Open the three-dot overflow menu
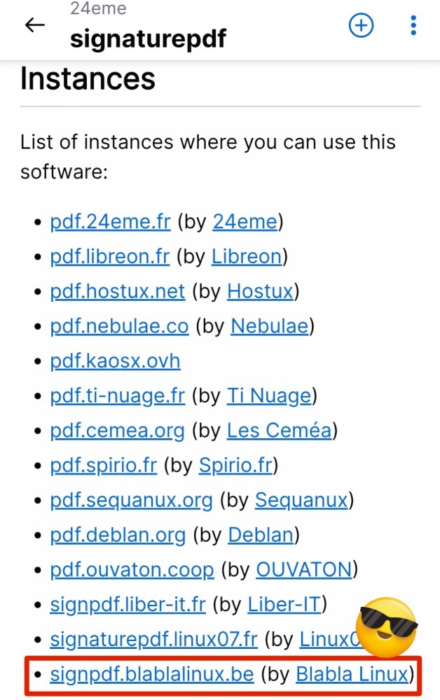The height and width of the screenshot is (700, 440). [413, 26]
